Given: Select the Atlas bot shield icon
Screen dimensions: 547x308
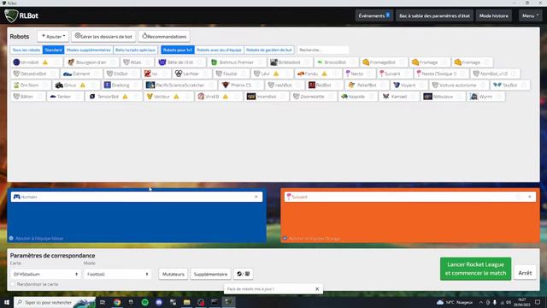Looking at the screenshot, I should pyautogui.click(x=126, y=62).
